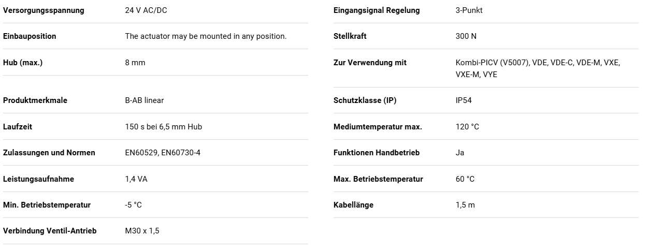Click the 150 s Laufzeit value
The width and height of the screenshot is (665, 250).
tap(164, 127)
